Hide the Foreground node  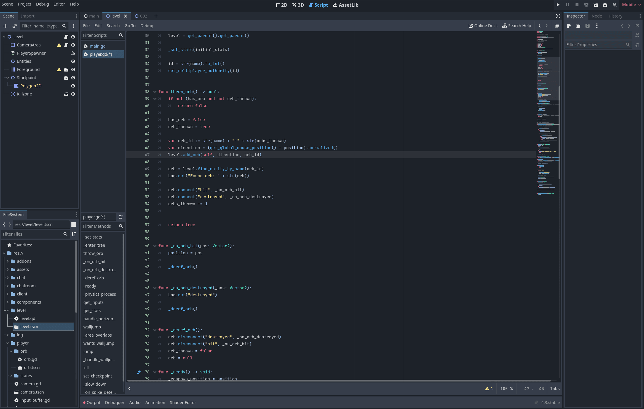pyautogui.click(x=73, y=69)
